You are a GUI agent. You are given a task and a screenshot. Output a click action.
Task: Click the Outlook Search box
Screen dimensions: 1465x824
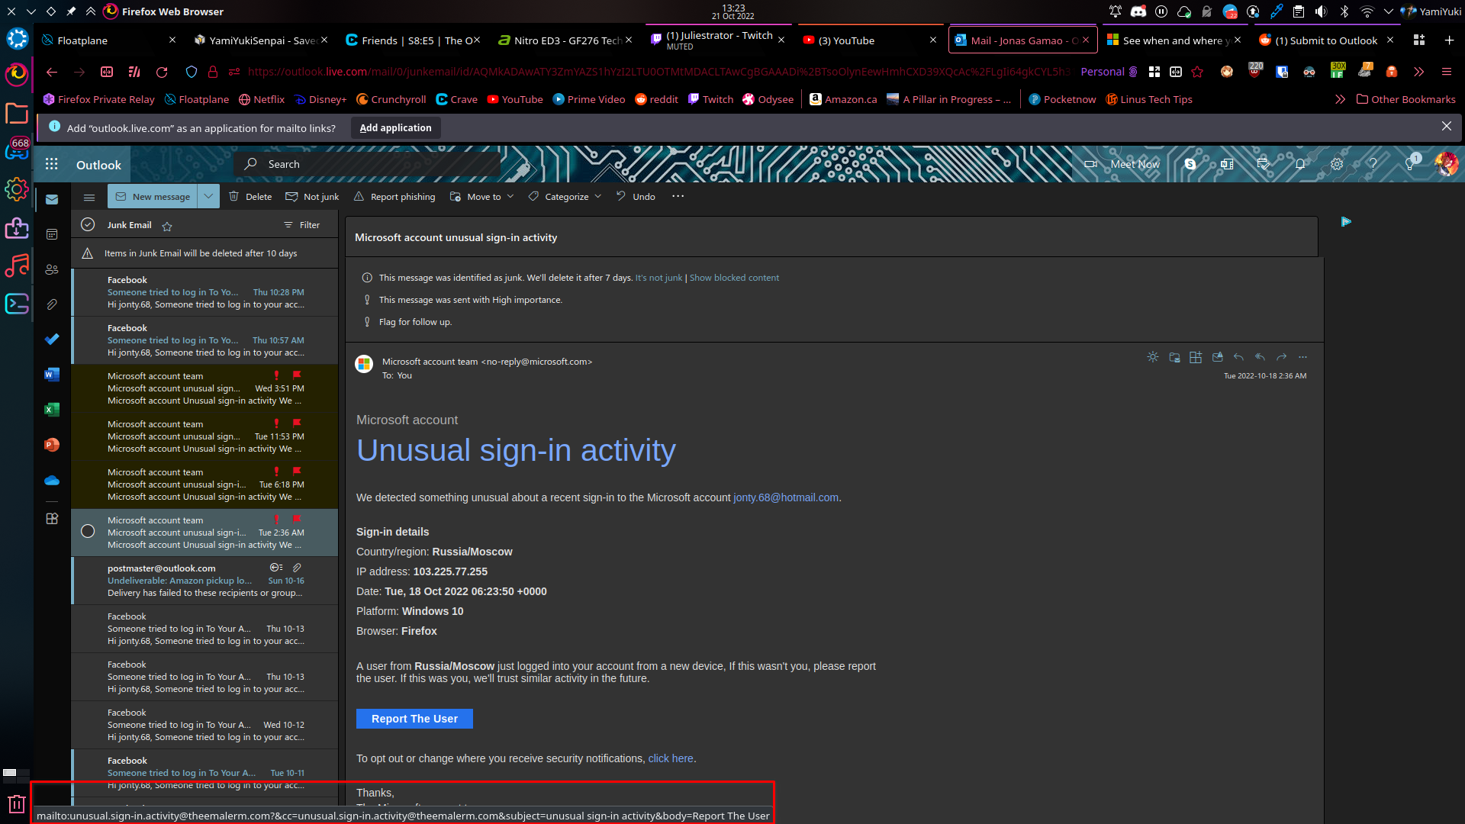(x=369, y=164)
